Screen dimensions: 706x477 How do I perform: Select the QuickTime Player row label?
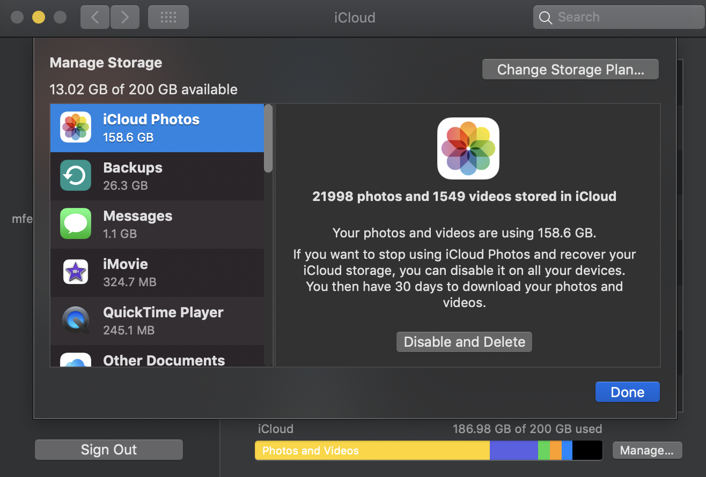click(163, 312)
